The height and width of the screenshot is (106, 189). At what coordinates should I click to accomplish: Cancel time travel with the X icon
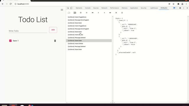(116, 13)
